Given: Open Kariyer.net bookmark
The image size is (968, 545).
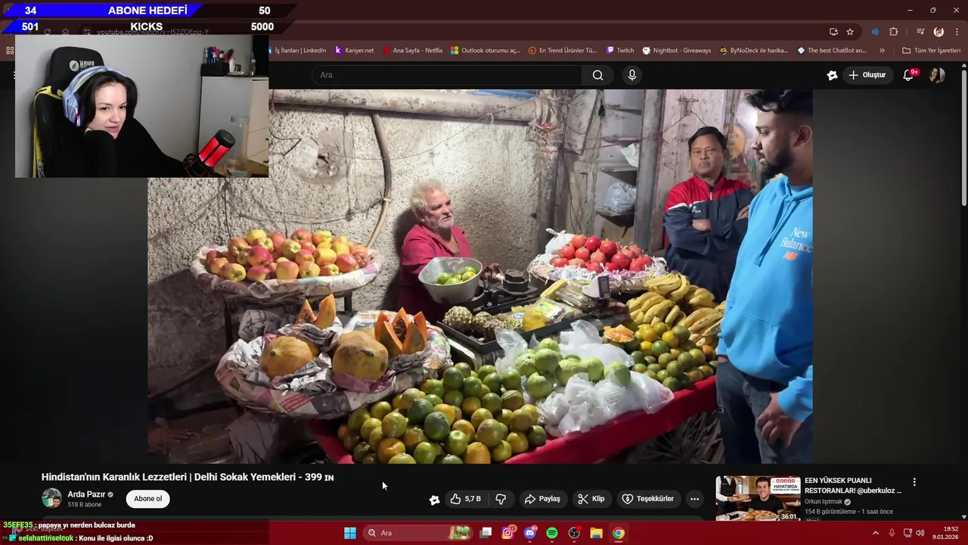Looking at the screenshot, I should (x=354, y=51).
